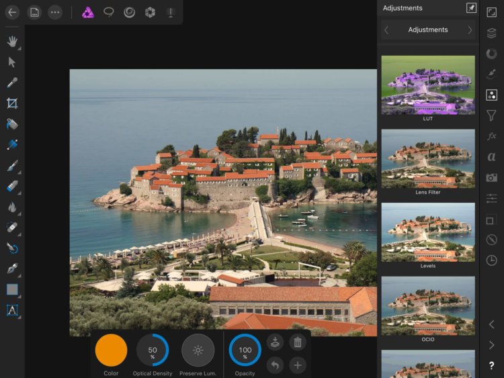Open the Navigator compass studio
Image resolution: width=504 pixels, height=378 pixels.
tap(491, 240)
